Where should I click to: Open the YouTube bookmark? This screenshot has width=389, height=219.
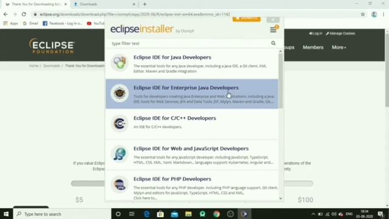tap(95, 23)
